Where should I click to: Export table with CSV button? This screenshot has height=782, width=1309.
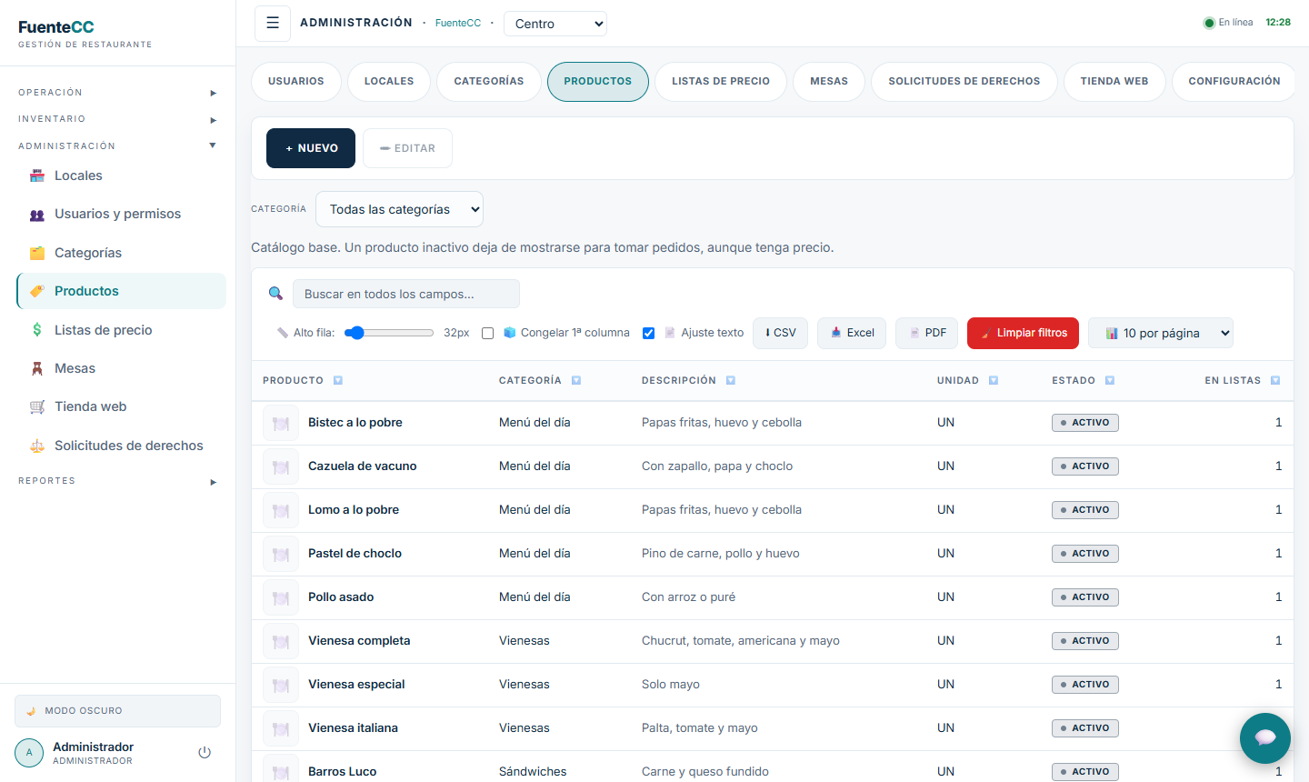click(780, 333)
